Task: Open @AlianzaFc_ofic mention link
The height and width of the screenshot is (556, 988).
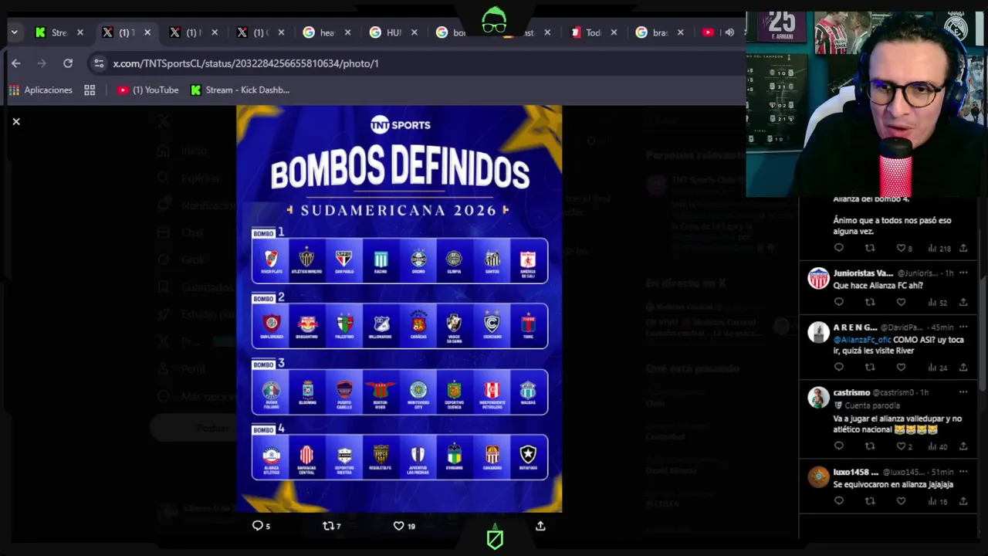Action: [862, 339]
